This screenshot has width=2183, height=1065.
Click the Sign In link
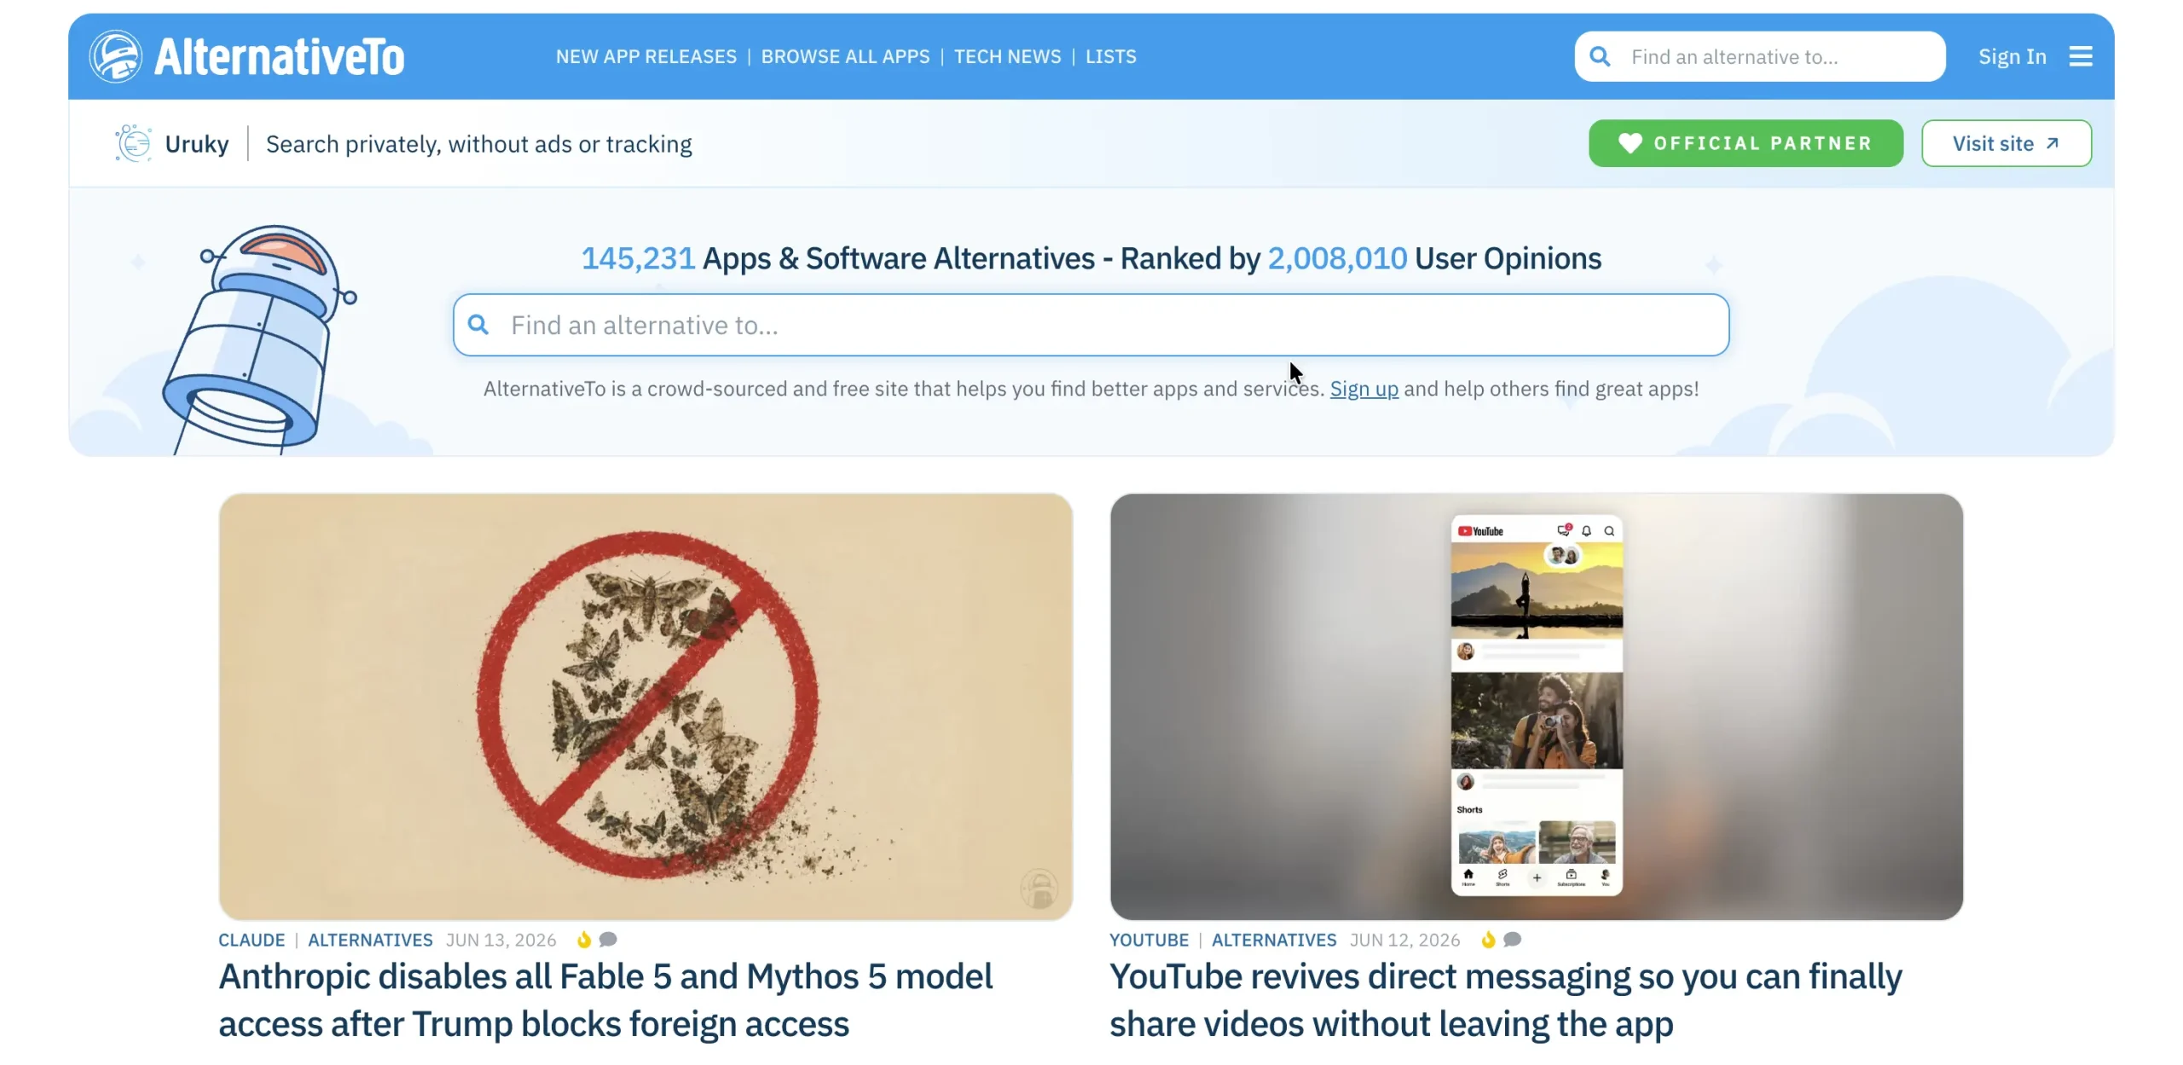2012,56
